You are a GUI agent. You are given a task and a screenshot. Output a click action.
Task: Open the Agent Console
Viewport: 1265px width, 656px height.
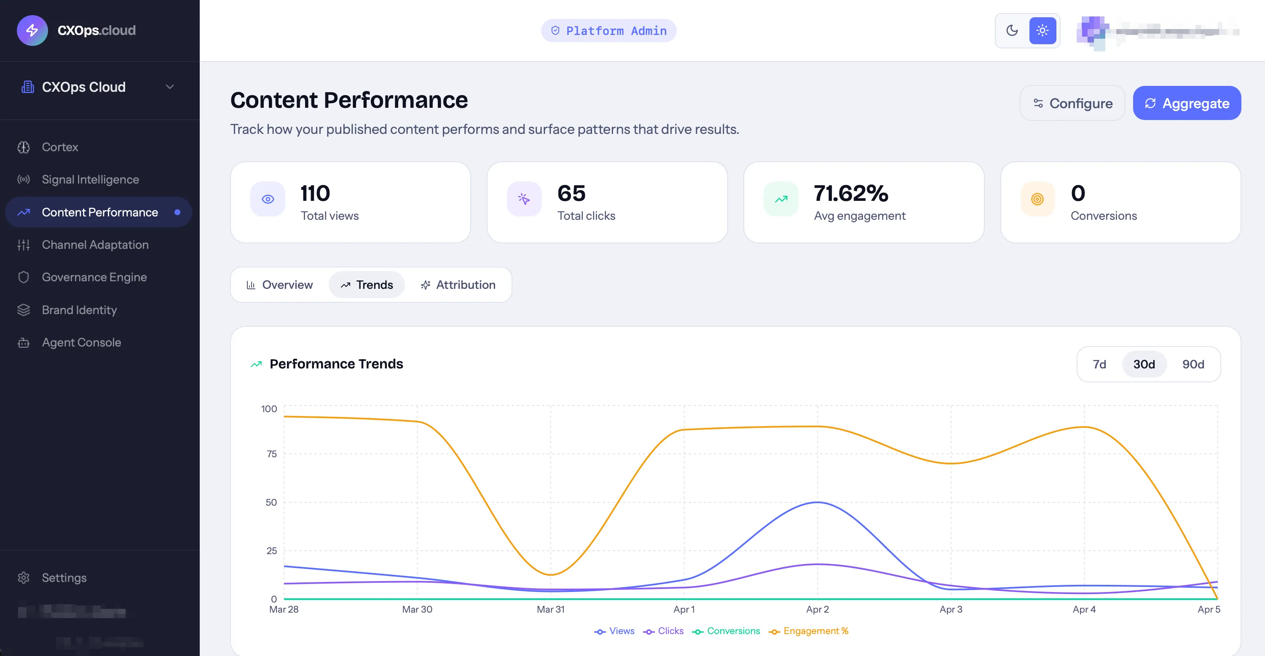[x=98, y=342]
